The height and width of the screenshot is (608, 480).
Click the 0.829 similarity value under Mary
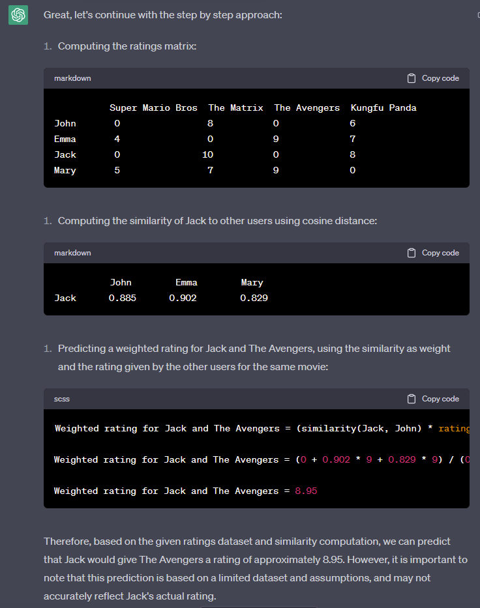[x=254, y=298]
